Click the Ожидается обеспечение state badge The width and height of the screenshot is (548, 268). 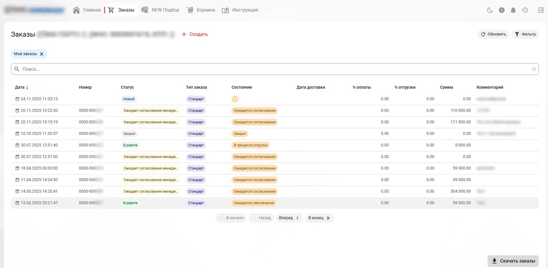point(254,203)
